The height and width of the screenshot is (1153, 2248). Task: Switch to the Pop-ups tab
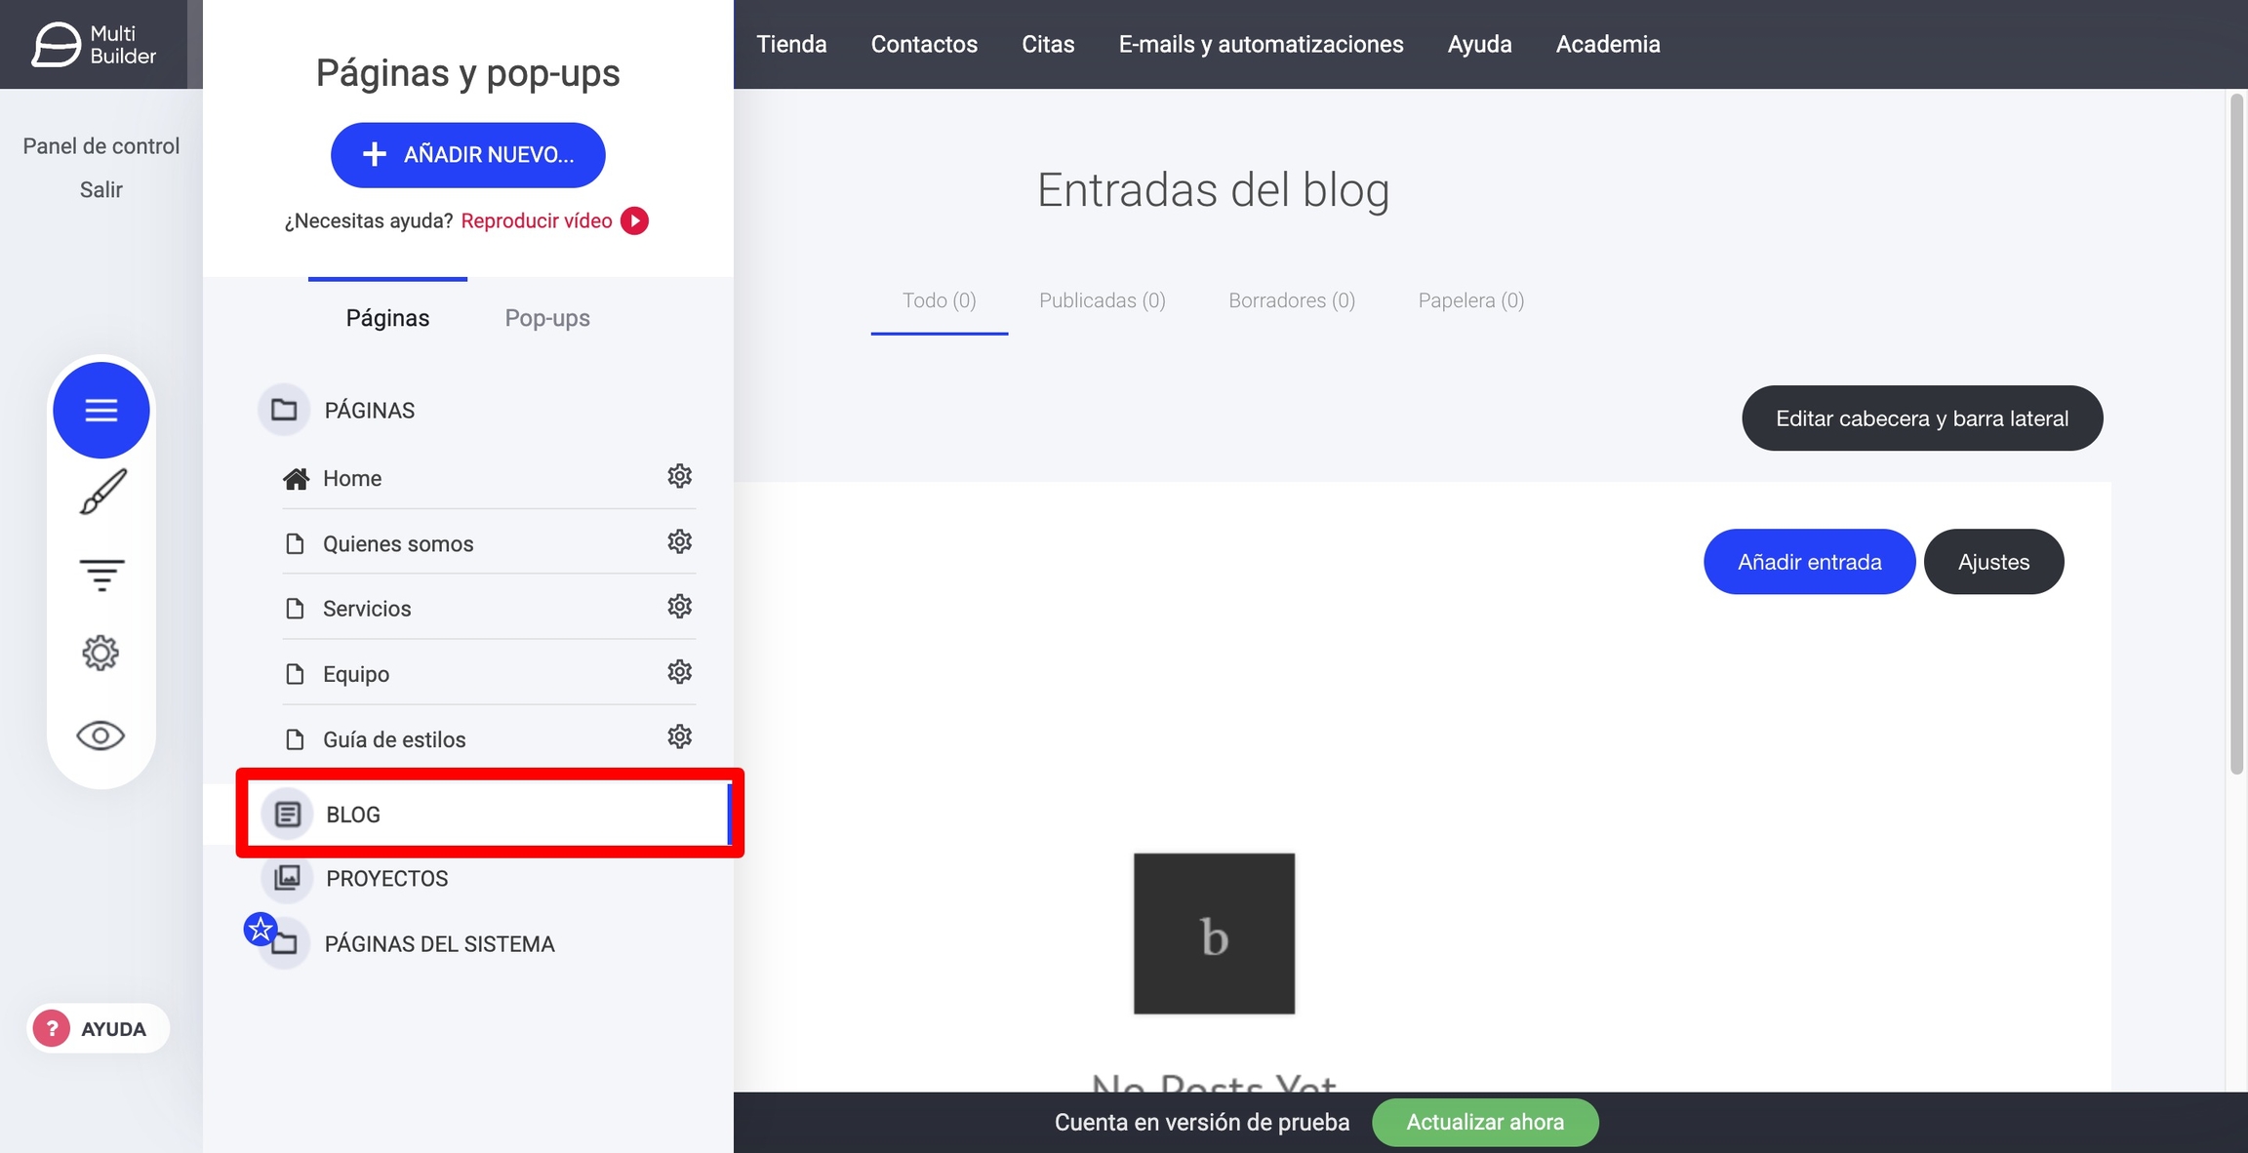click(x=546, y=318)
